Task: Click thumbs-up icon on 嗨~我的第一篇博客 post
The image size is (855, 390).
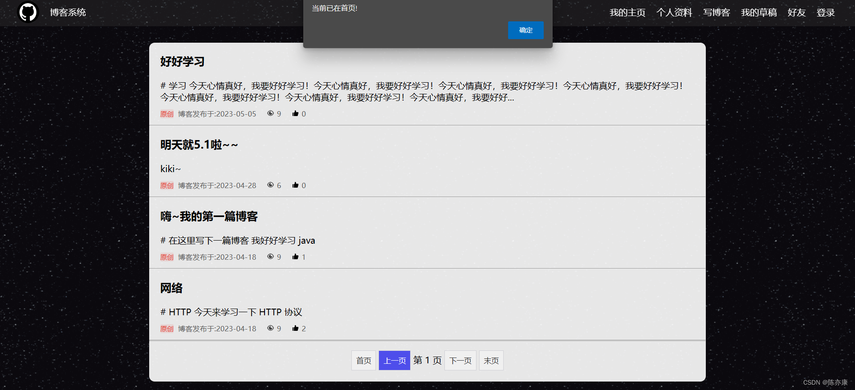Action: click(x=295, y=257)
